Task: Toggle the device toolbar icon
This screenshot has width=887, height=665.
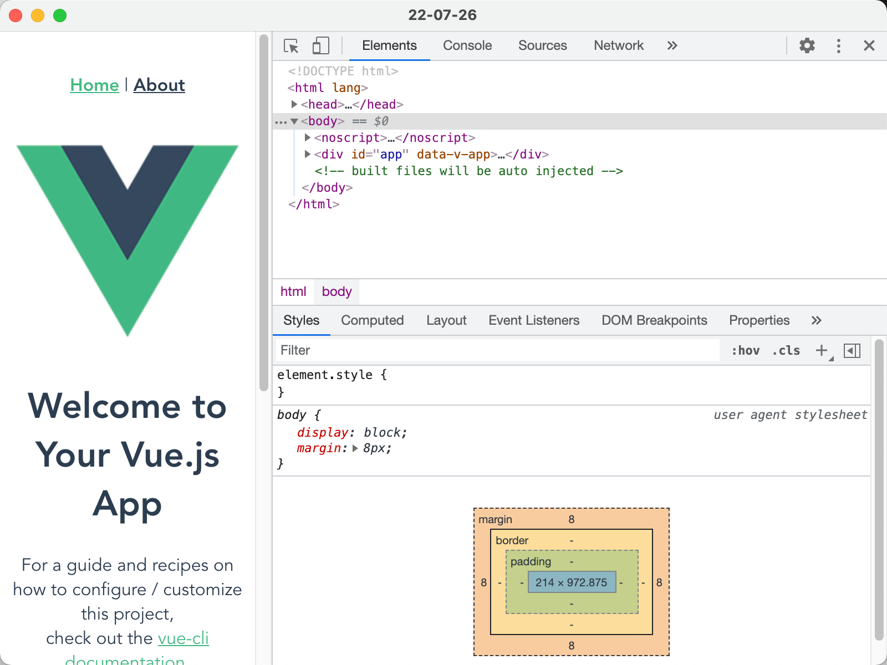Action: (x=320, y=45)
